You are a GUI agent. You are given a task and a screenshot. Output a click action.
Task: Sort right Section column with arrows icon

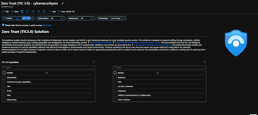158,73
